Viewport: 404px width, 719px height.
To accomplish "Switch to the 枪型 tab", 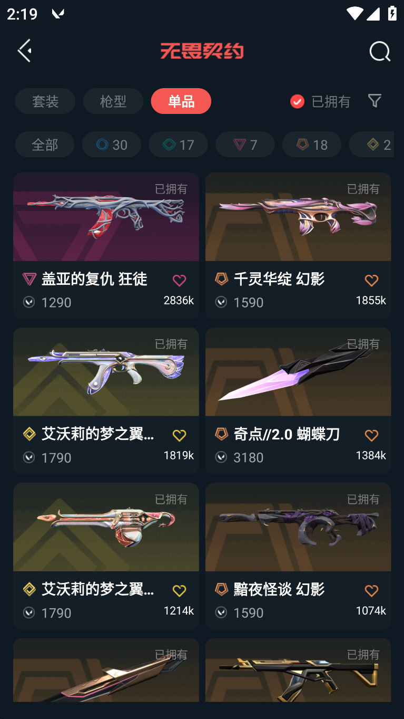I will (113, 101).
